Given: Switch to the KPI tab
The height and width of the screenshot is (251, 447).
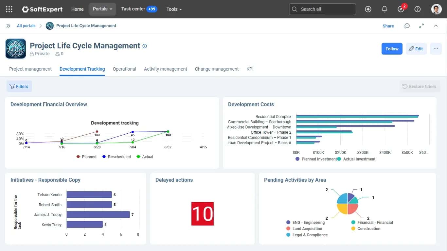Looking at the screenshot, I should click(250, 69).
